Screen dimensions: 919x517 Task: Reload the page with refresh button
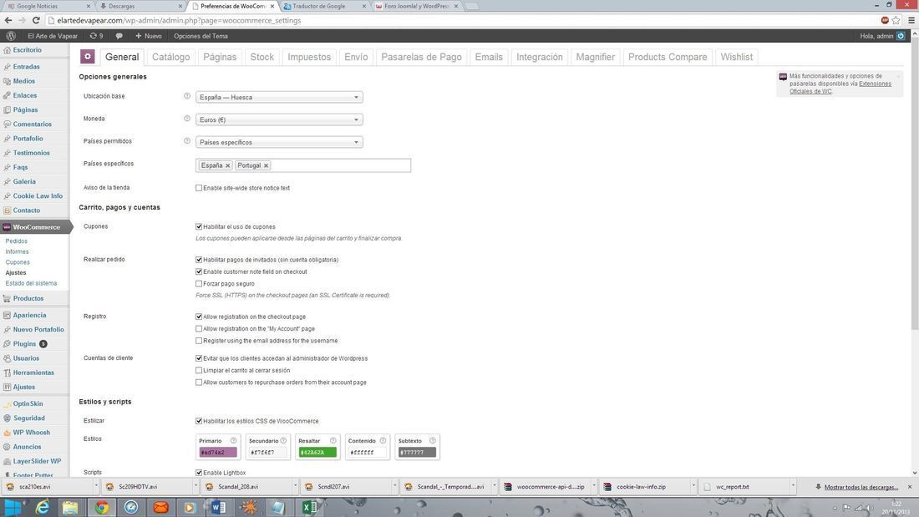(x=36, y=20)
